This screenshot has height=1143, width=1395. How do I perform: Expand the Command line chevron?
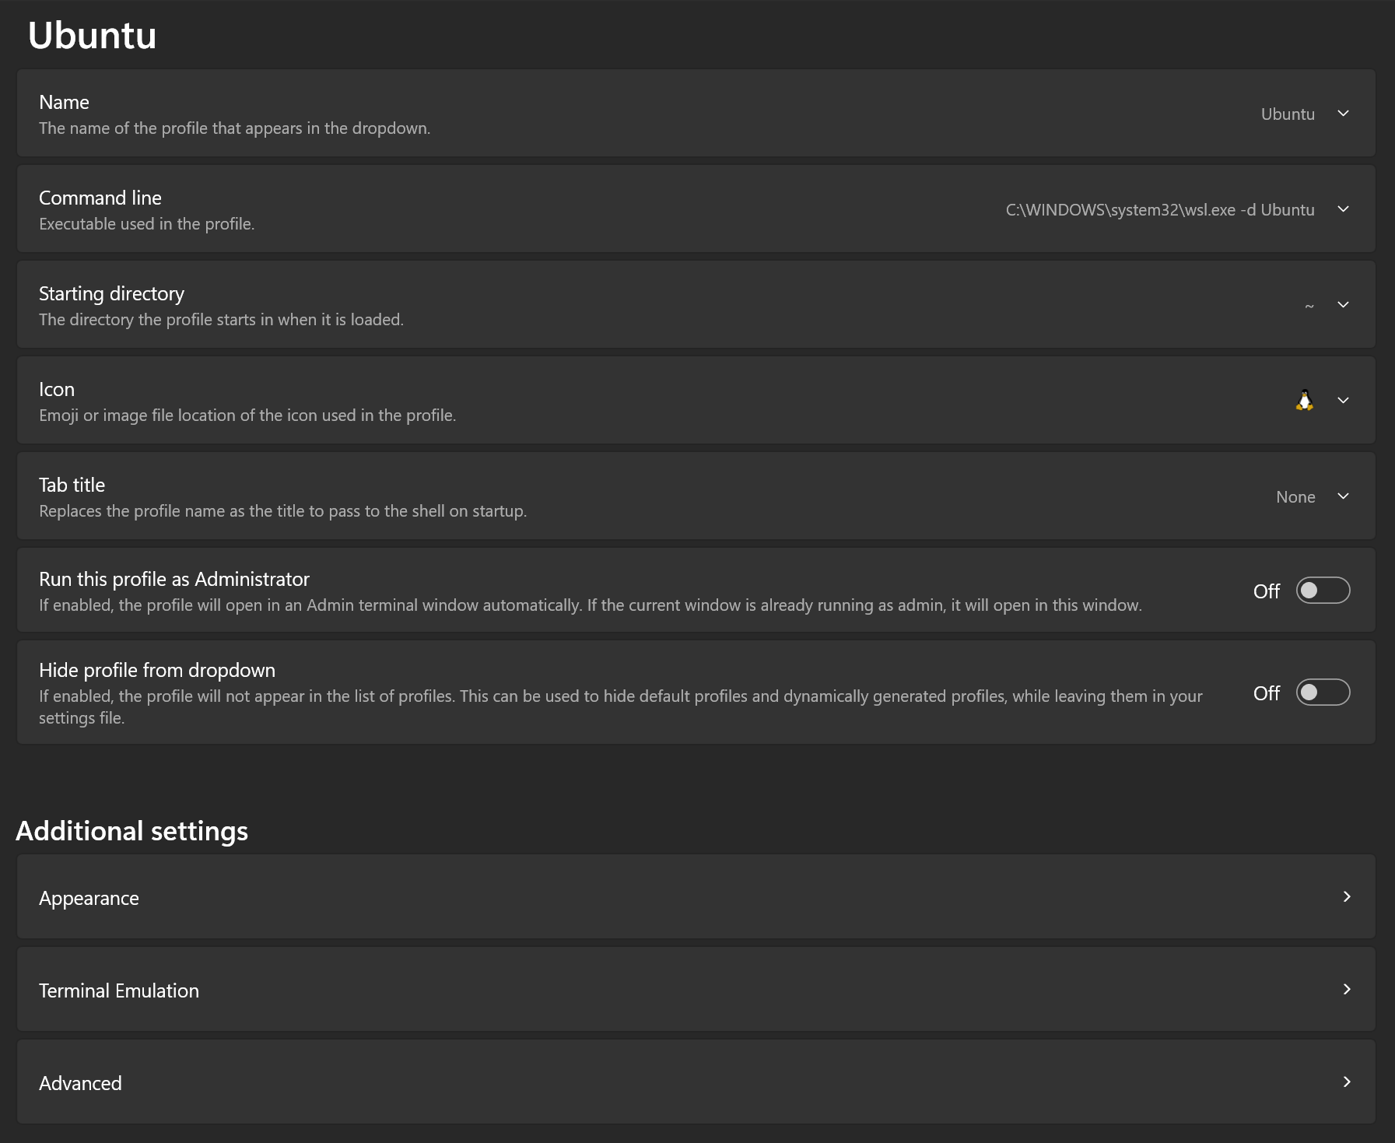[x=1343, y=209]
